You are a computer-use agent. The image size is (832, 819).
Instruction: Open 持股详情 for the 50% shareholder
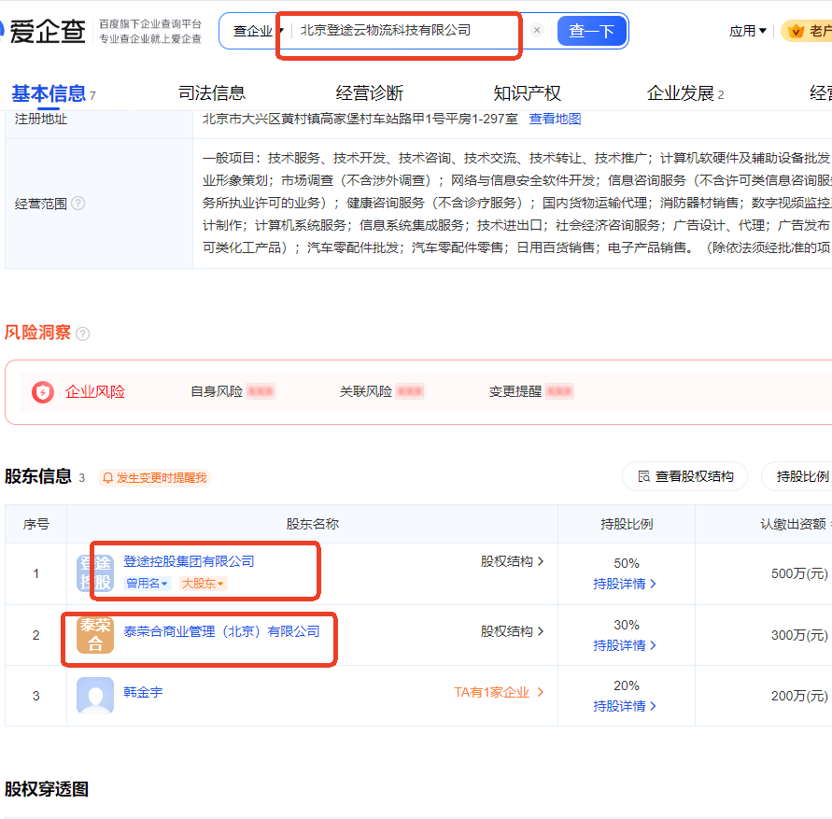pyautogui.click(x=625, y=584)
